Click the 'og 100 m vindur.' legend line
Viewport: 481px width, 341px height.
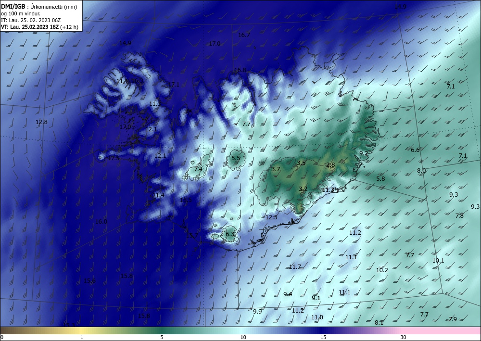(x=21, y=13)
